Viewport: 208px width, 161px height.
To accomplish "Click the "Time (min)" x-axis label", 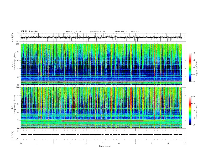I will [105, 146].
